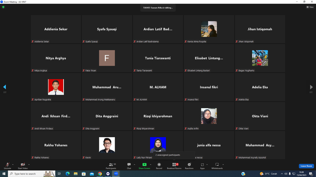Start video with the camera button
The width and height of the screenshot is (316, 177).
pyautogui.click(x=23, y=166)
